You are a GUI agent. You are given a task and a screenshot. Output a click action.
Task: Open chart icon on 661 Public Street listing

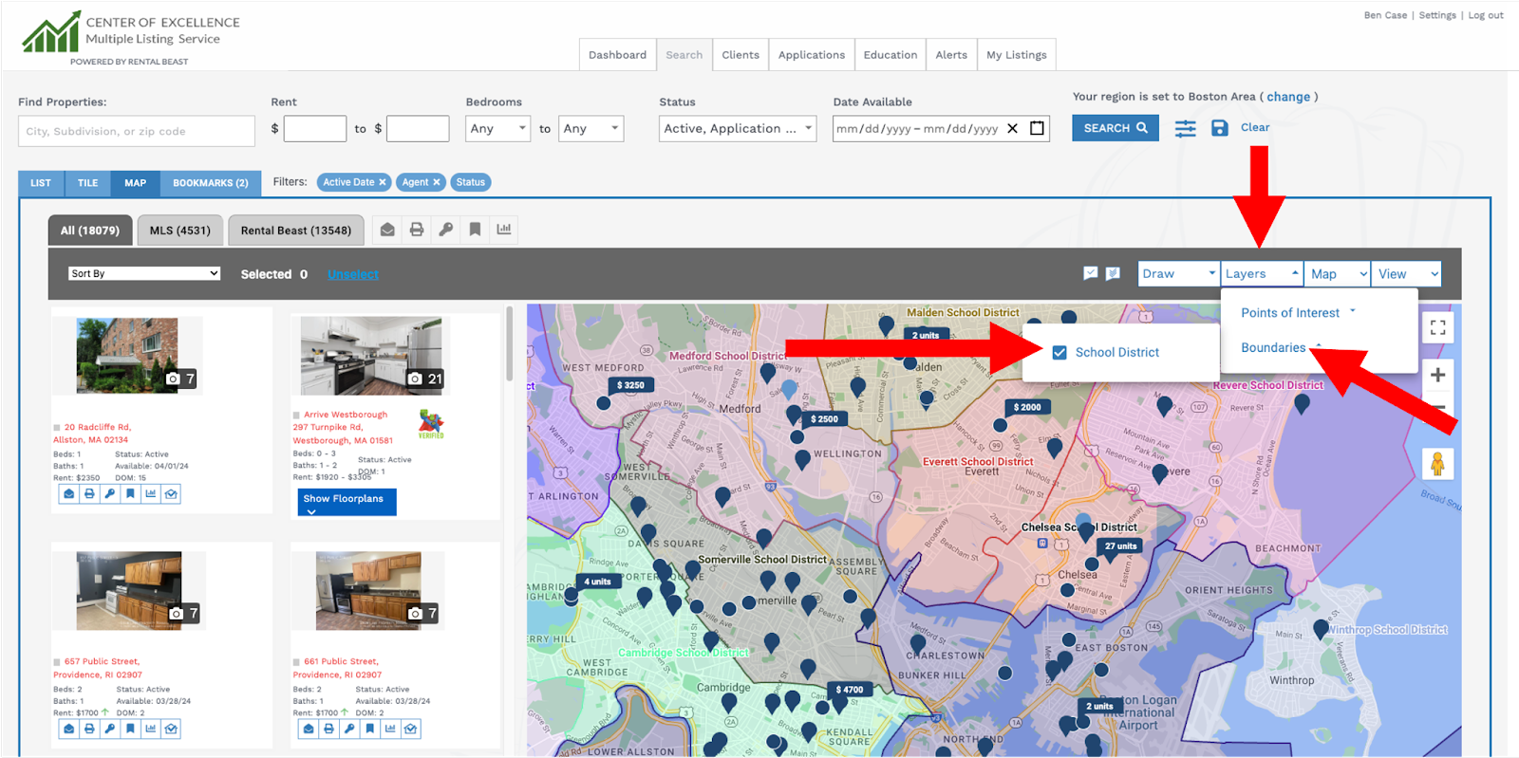390,729
